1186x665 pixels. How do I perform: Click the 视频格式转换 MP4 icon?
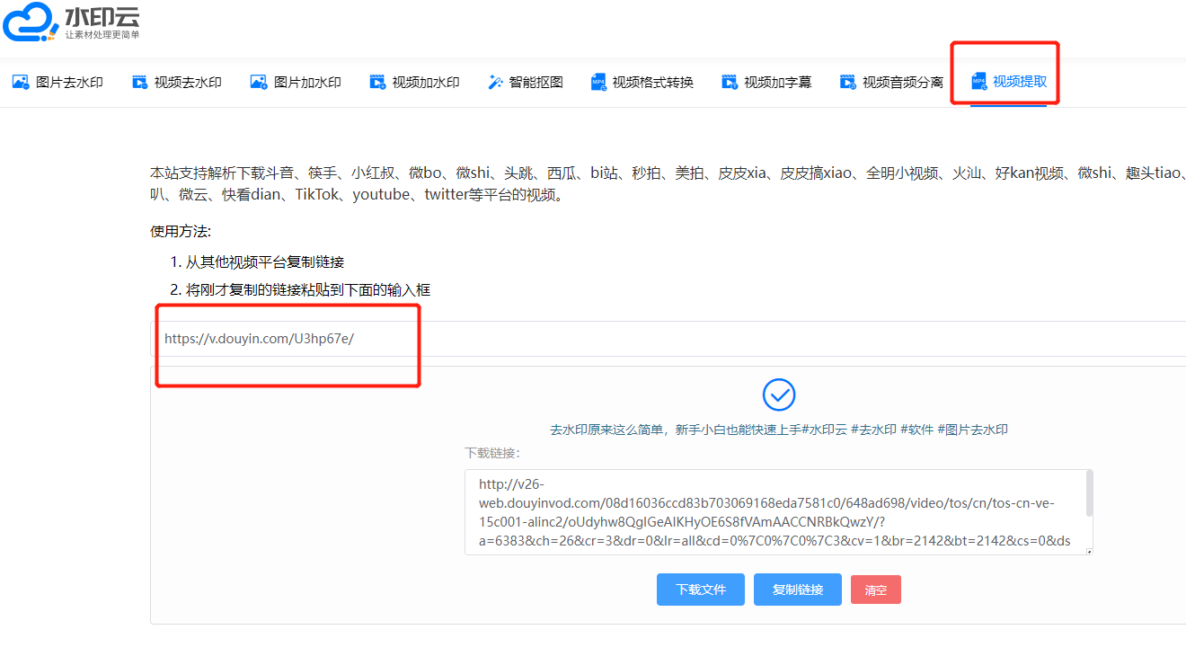pyautogui.click(x=598, y=82)
